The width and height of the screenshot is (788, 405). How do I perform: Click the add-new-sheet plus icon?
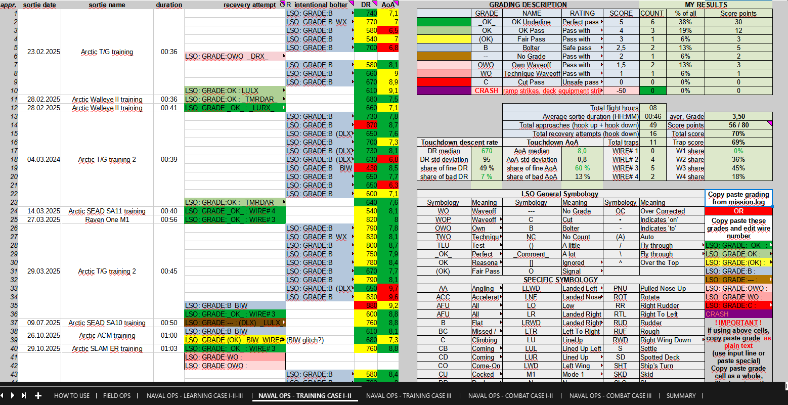(38, 396)
